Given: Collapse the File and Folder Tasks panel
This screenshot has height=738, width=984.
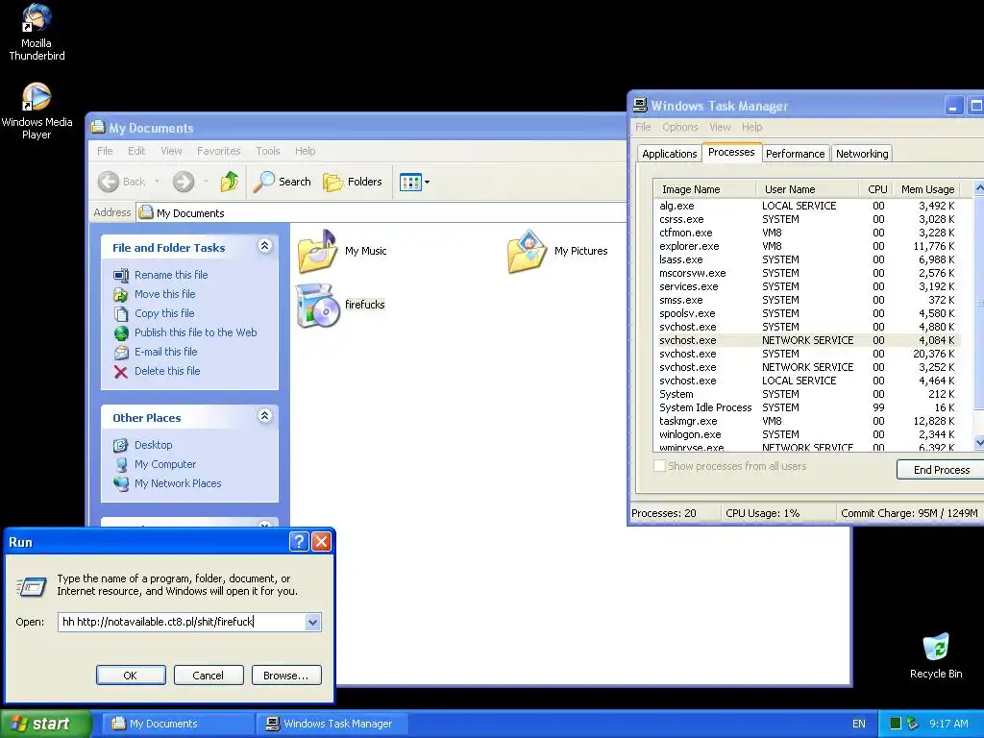Looking at the screenshot, I should coord(265,246).
